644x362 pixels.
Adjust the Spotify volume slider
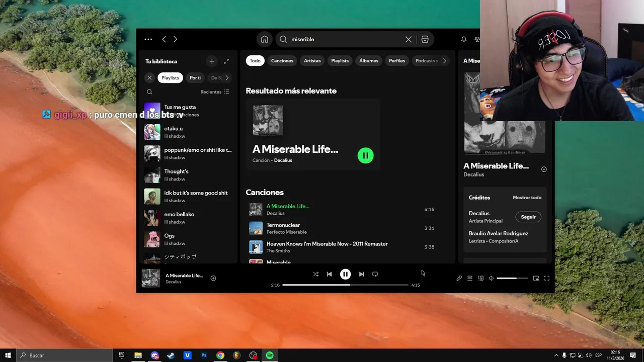click(x=512, y=278)
